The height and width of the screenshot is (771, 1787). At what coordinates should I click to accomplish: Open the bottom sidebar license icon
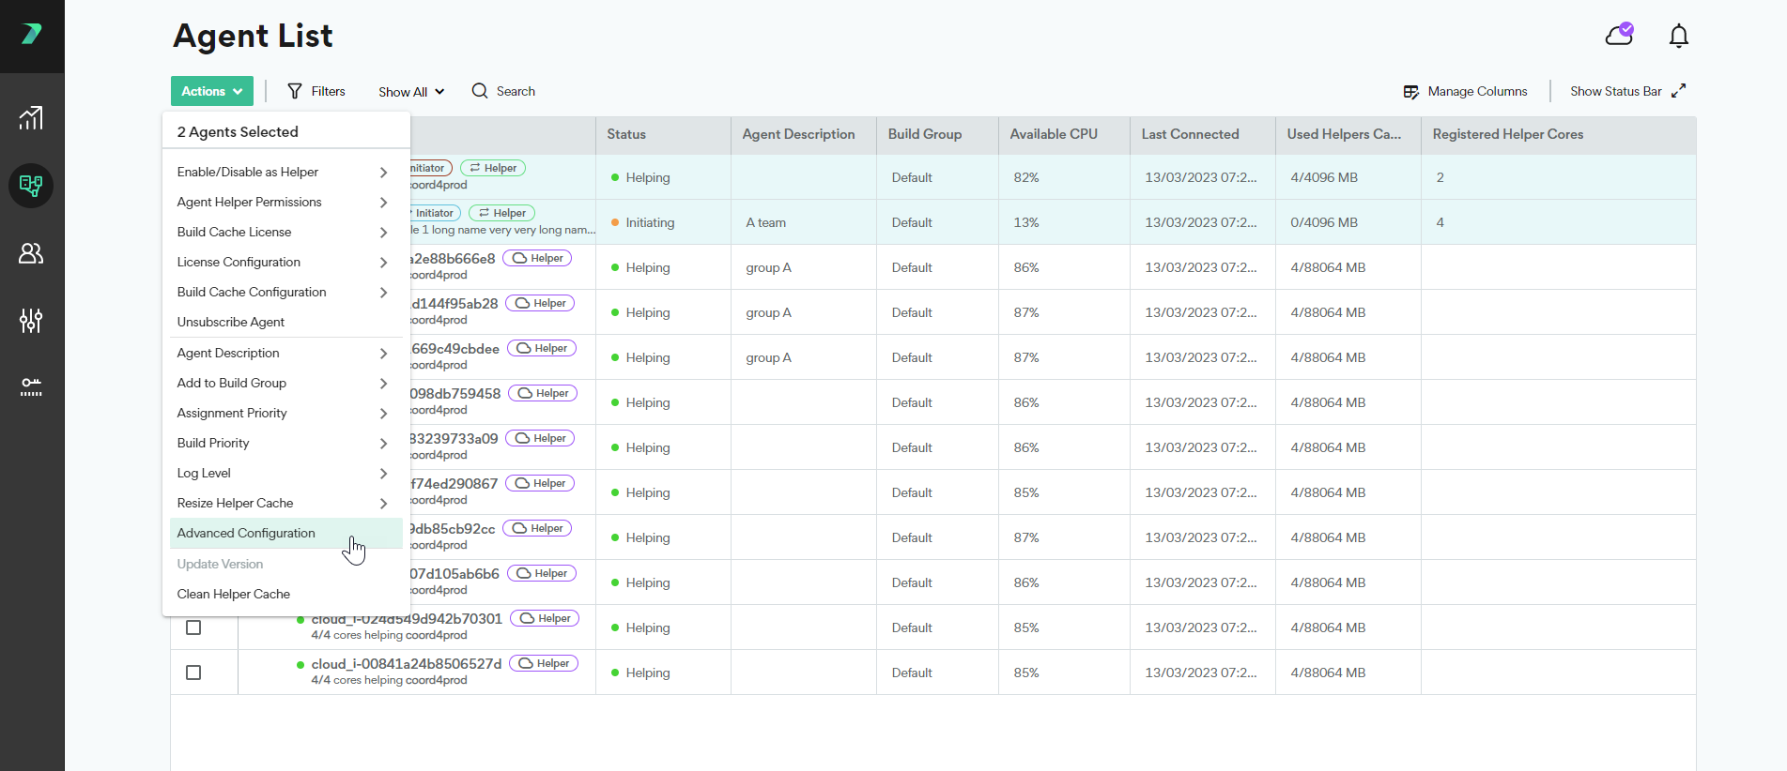click(31, 387)
